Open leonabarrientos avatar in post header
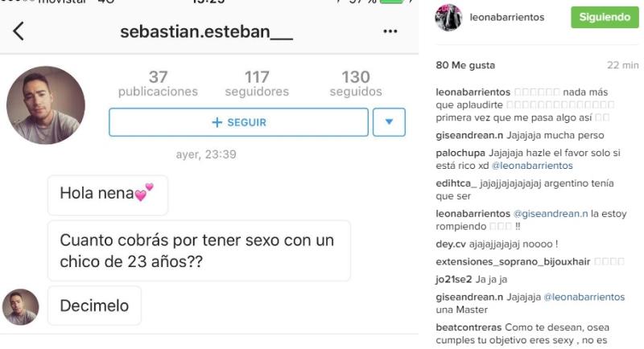 click(x=448, y=18)
